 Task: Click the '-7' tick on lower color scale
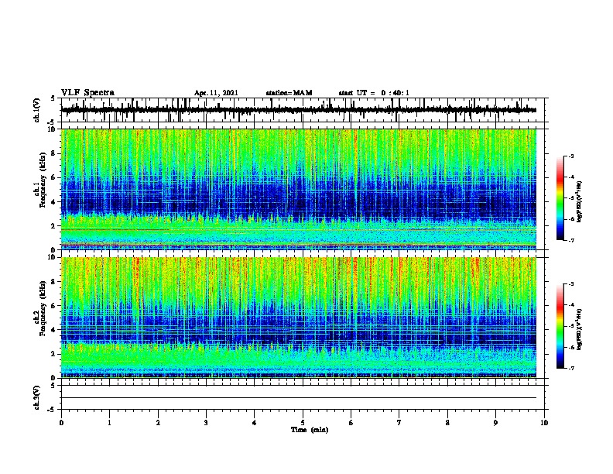571,369
